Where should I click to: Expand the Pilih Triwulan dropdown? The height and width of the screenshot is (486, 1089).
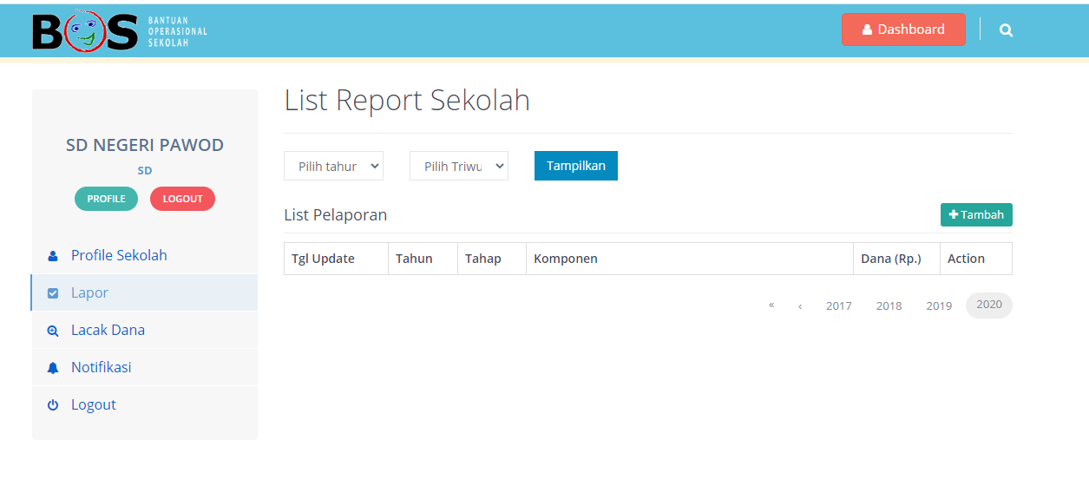(459, 166)
